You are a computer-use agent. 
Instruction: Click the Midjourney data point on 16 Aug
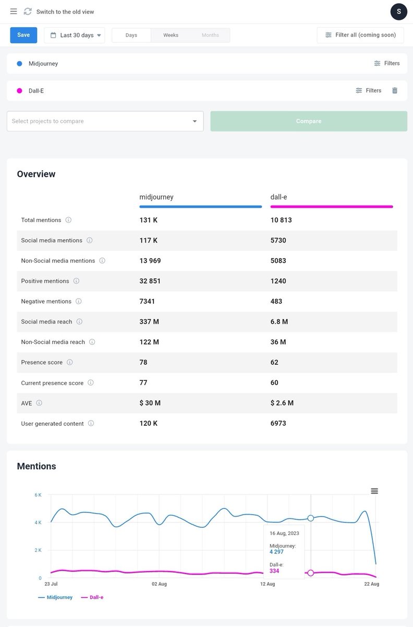tap(311, 518)
